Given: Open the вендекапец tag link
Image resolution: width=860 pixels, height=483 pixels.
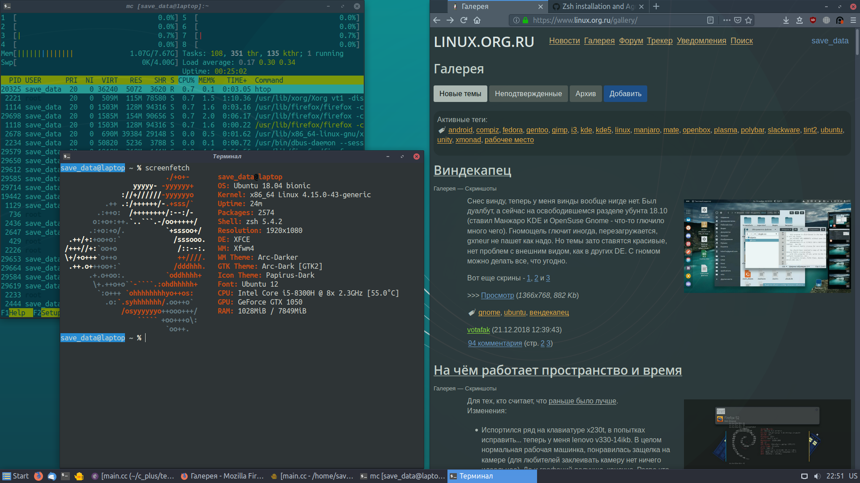Looking at the screenshot, I should click(x=549, y=313).
